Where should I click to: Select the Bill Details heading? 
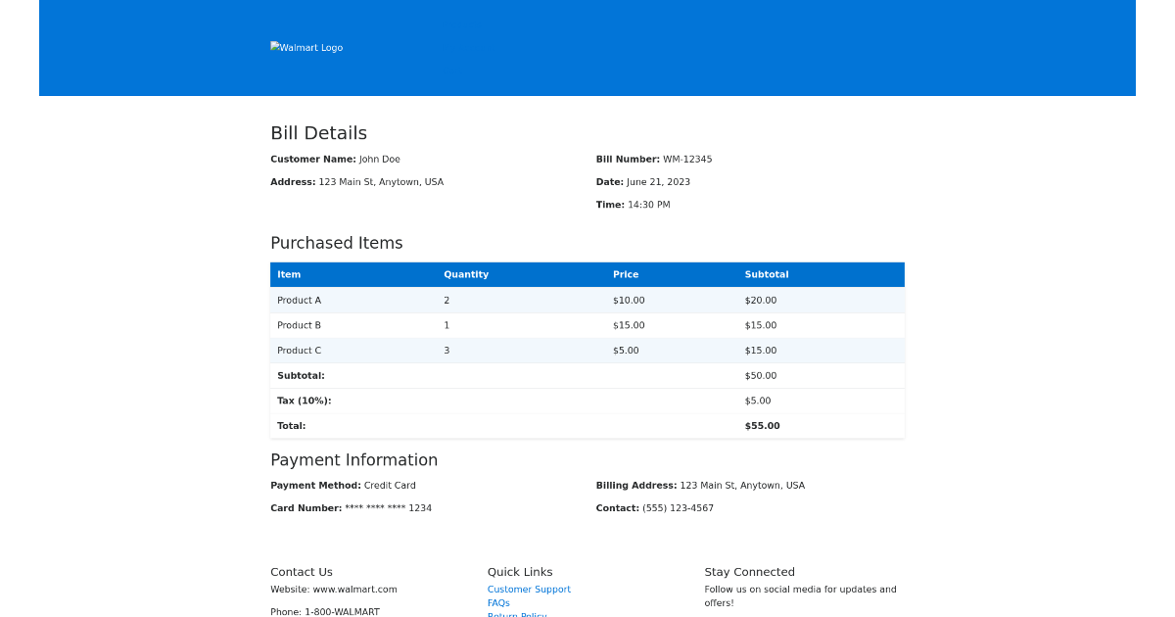(x=319, y=133)
